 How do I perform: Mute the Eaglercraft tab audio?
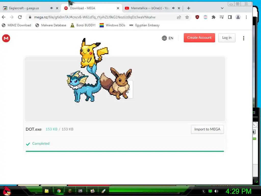51,8
